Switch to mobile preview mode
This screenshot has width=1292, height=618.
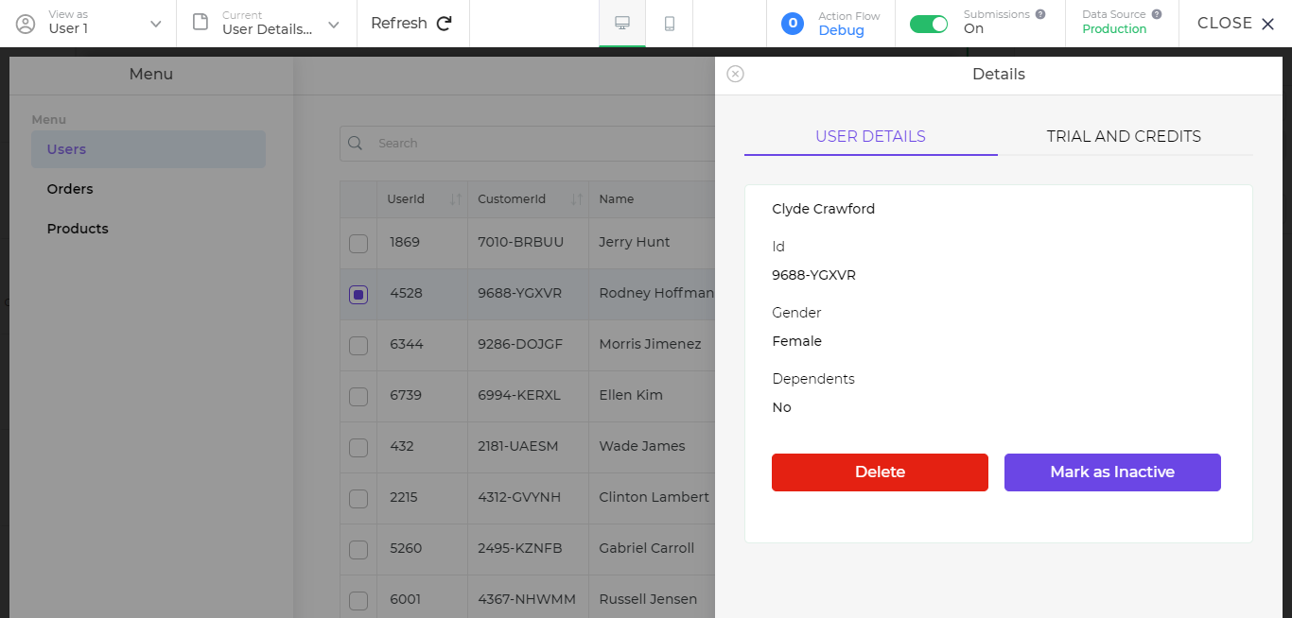(669, 24)
